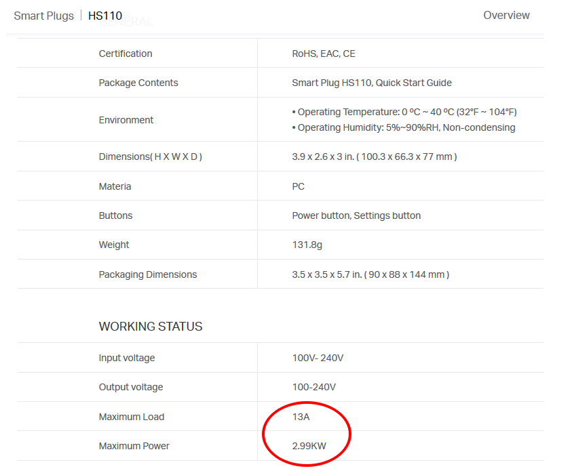Screen dimensions: 572x475
Task: Click the Certification row label
Action: click(126, 54)
